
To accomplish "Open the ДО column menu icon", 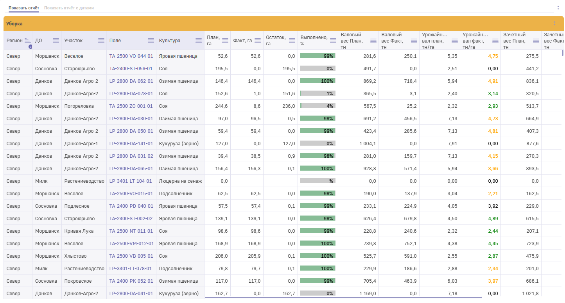I will coord(56,41).
